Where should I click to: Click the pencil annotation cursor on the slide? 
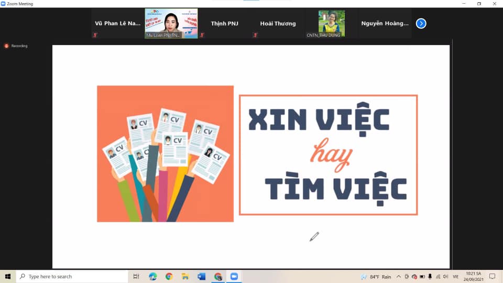[314, 237]
